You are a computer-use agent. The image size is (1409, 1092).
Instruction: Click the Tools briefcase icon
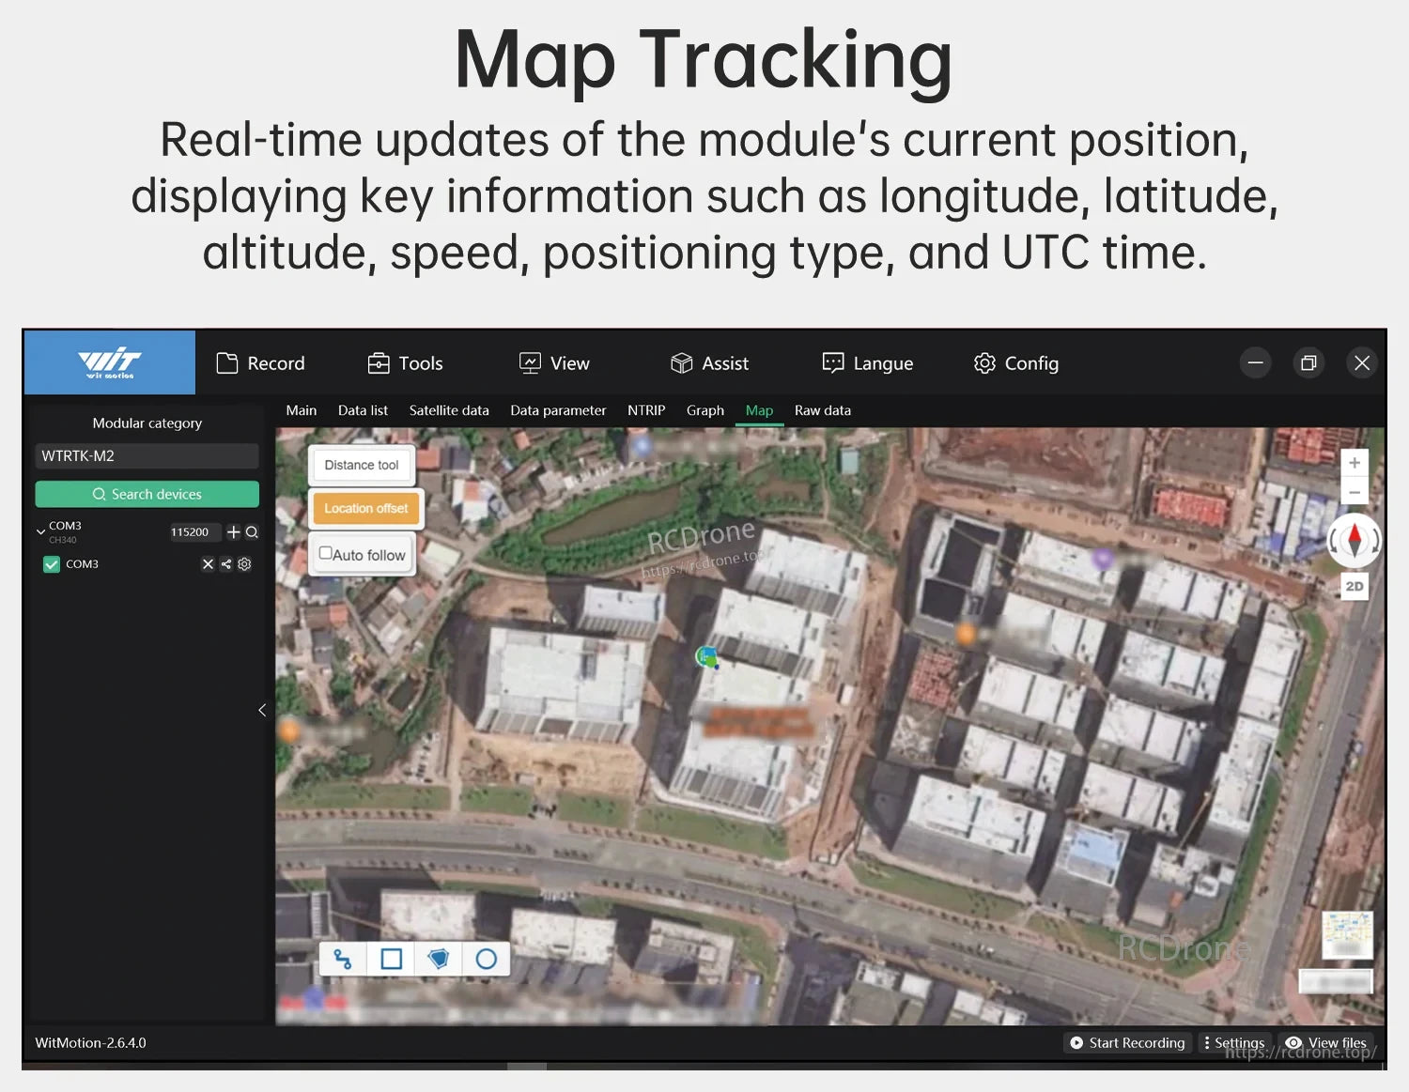[379, 363]
